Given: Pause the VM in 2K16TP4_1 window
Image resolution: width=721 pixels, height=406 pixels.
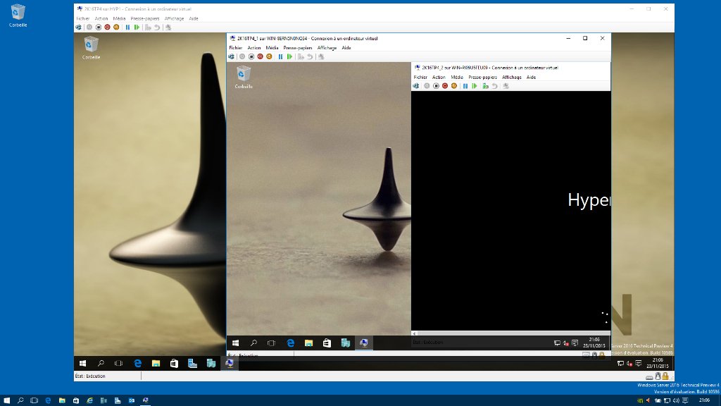Looking at the screenshot, I should coord(280,56).
